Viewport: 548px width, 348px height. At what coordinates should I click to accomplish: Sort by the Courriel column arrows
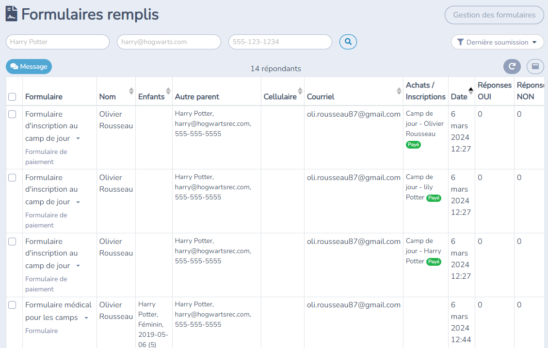tap(399, 91)
